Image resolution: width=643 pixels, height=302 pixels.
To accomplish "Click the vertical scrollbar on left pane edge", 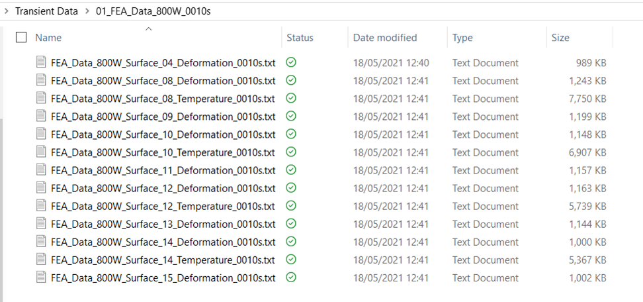I will click(x=3, y=199).
